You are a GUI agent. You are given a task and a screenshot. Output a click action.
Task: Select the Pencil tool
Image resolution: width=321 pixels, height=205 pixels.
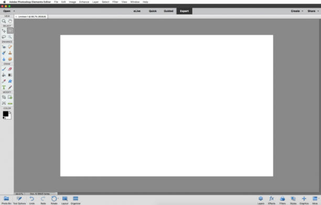pyautogui.click(x=10, y=87)
